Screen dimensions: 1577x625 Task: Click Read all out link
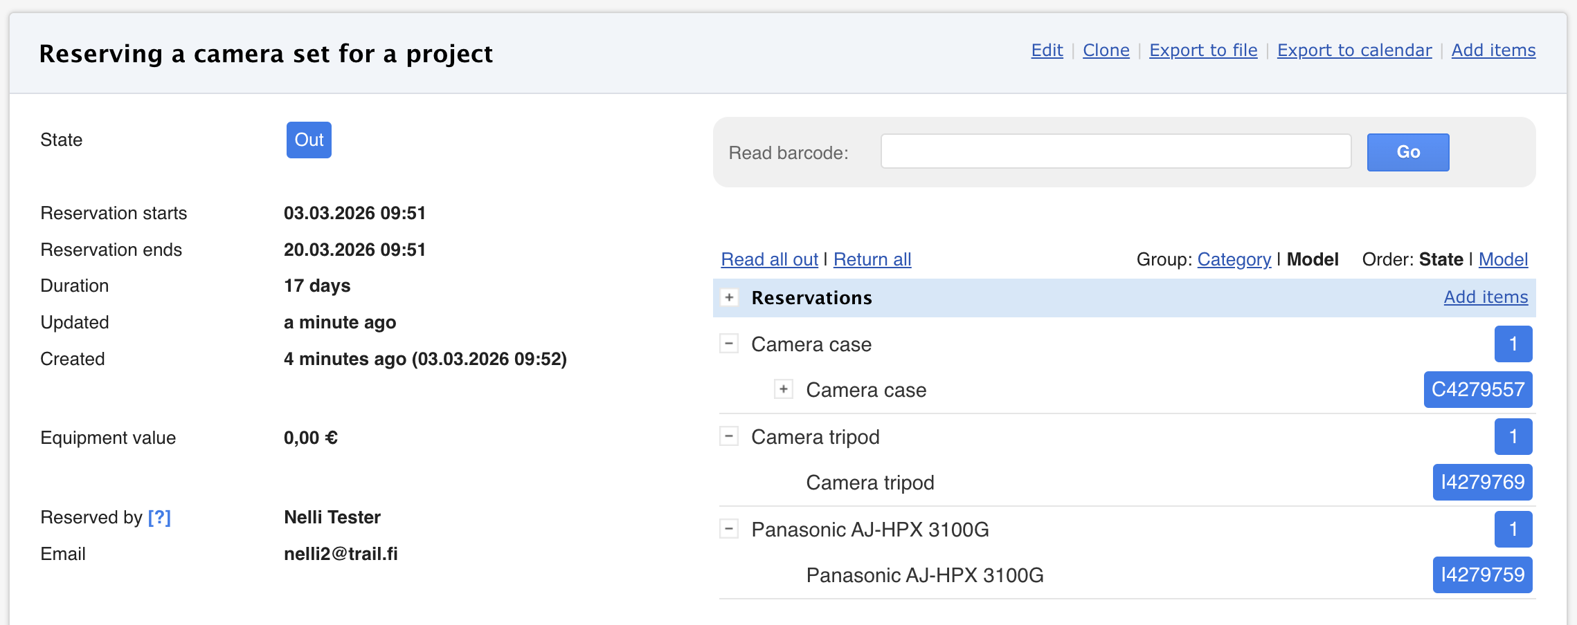(x=769, y=259)
